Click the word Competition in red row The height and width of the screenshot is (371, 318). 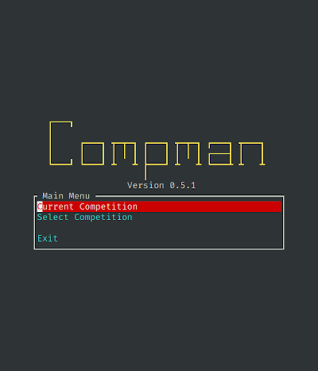[108, 207]
